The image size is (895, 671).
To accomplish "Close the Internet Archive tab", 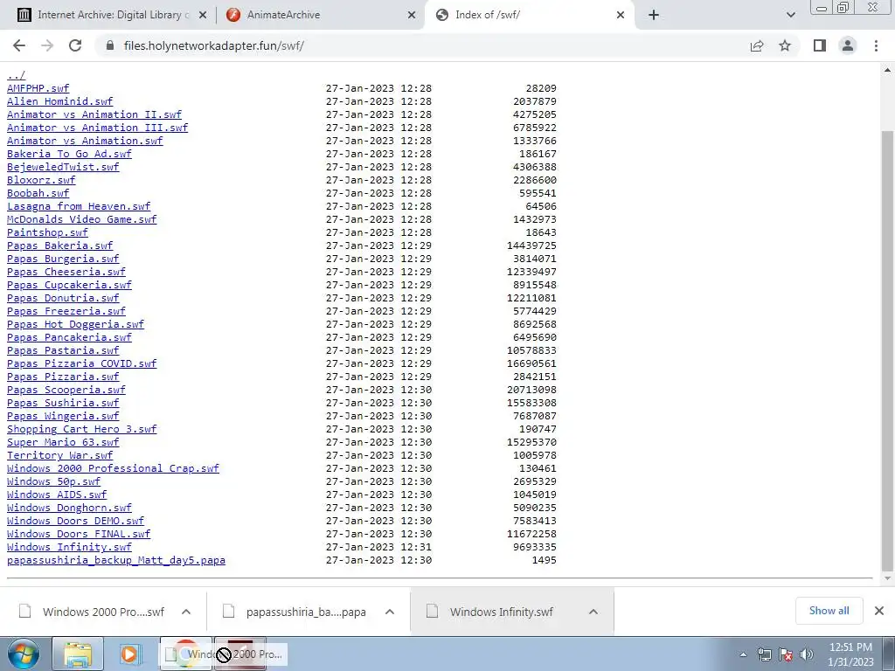I will tap(203, 15).
